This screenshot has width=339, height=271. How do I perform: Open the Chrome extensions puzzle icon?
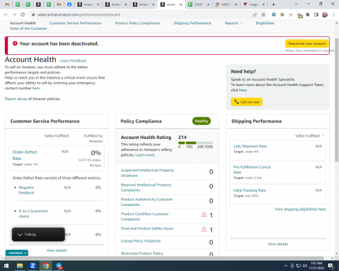[x=308, y=15]
